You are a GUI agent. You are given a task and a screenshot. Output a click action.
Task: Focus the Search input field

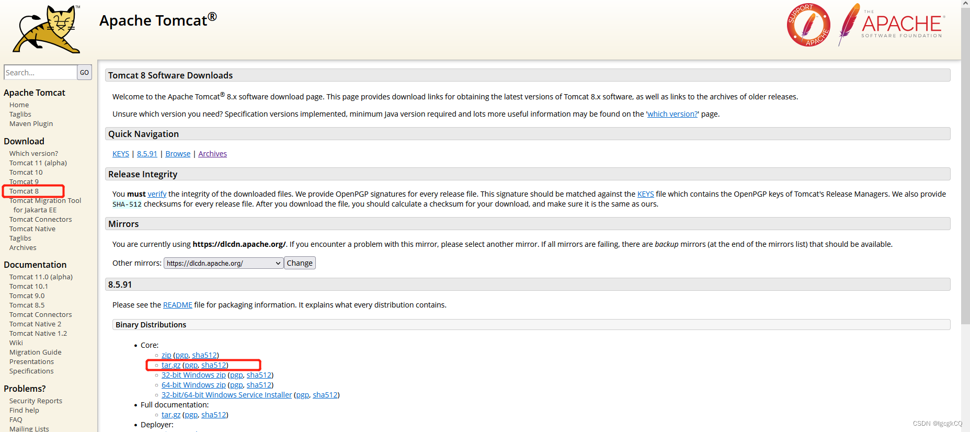40,72
